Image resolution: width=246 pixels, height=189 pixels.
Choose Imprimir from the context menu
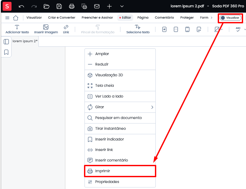(120, 171)
